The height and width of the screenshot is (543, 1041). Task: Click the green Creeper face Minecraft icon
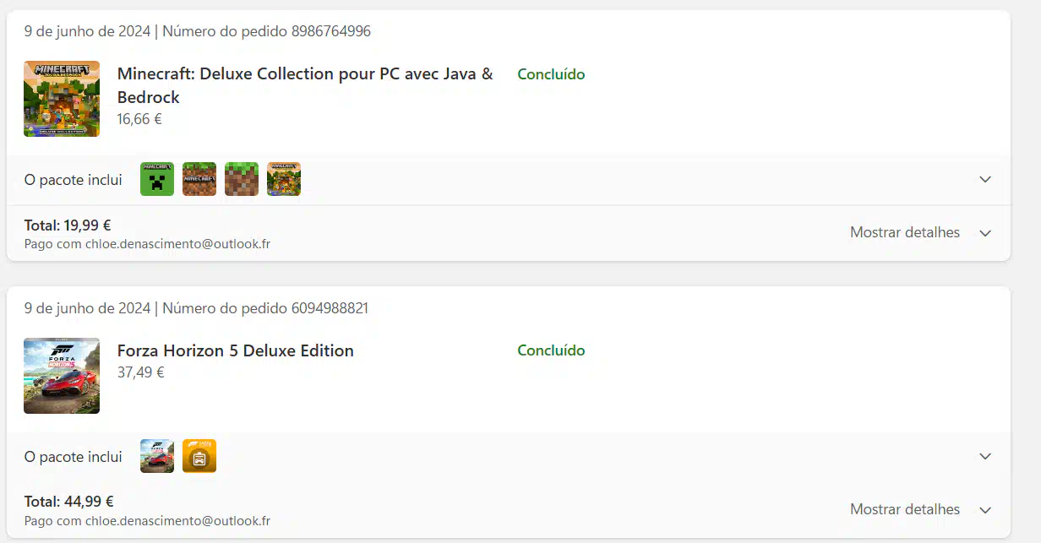point(157,179)
